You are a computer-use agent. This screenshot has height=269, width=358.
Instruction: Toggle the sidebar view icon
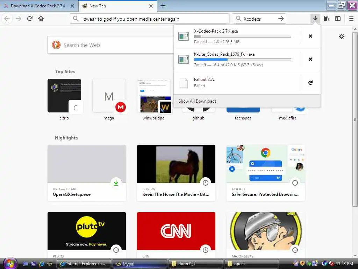[x=338, y=19]
